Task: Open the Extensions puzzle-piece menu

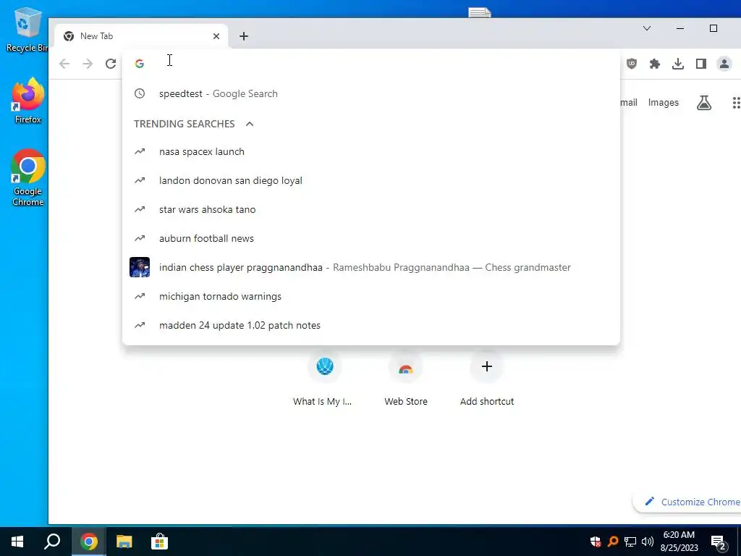Action: 654,64
